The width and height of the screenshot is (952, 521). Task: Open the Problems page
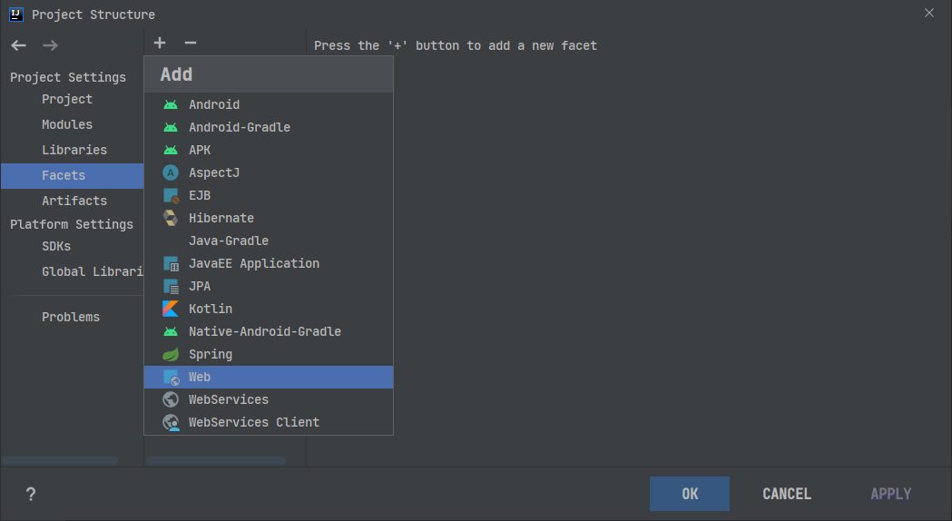(73, 317)
